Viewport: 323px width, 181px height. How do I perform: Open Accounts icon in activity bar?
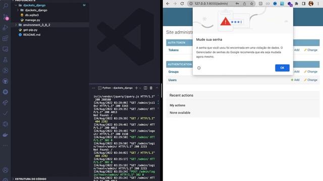6,170
